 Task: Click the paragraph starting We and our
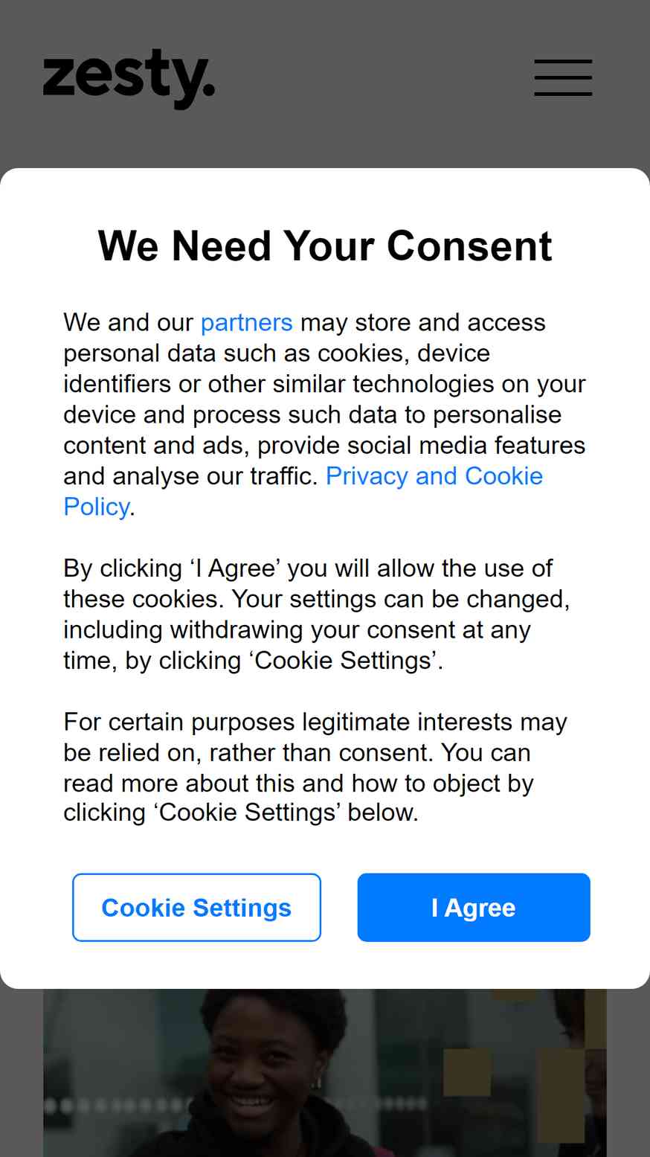point(324,414)
